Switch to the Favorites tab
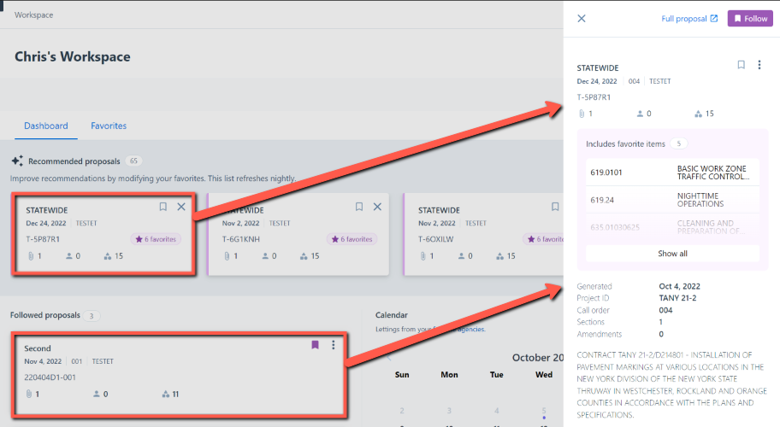780x427 pixels. (x=109, y=126)
